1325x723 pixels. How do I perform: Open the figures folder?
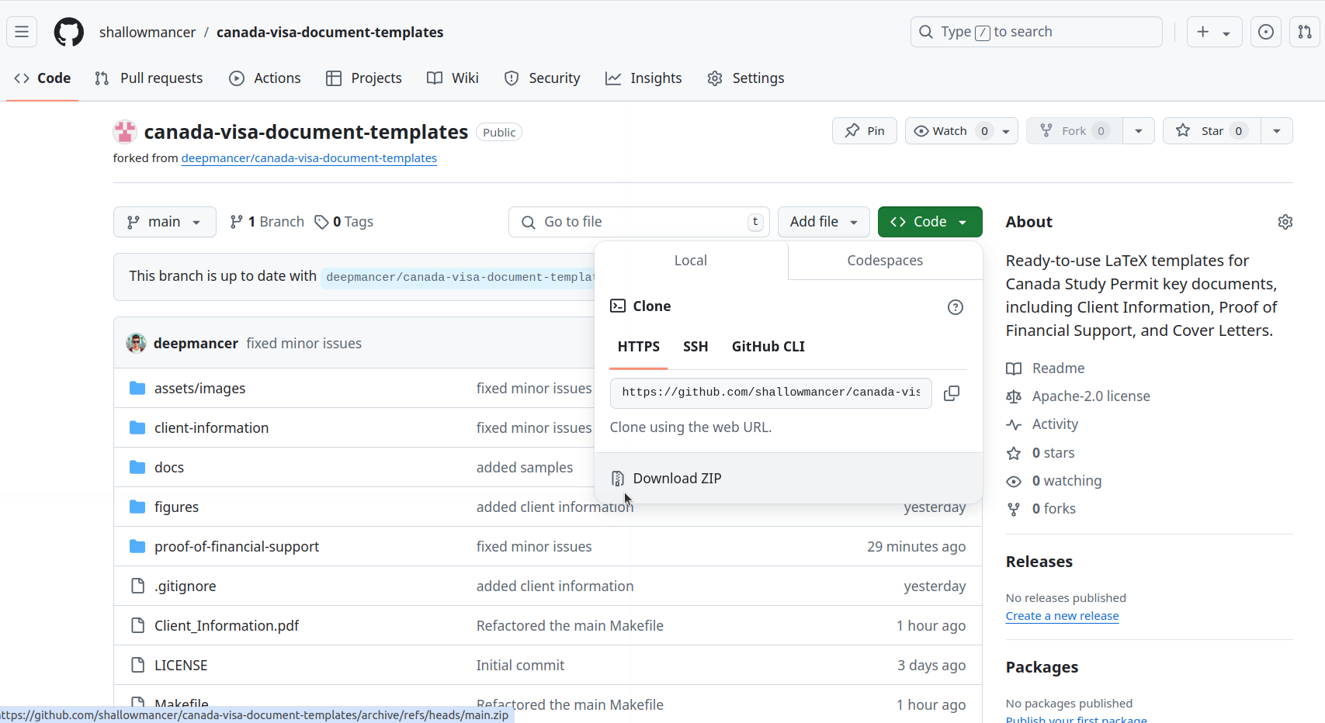pos(176,507)
